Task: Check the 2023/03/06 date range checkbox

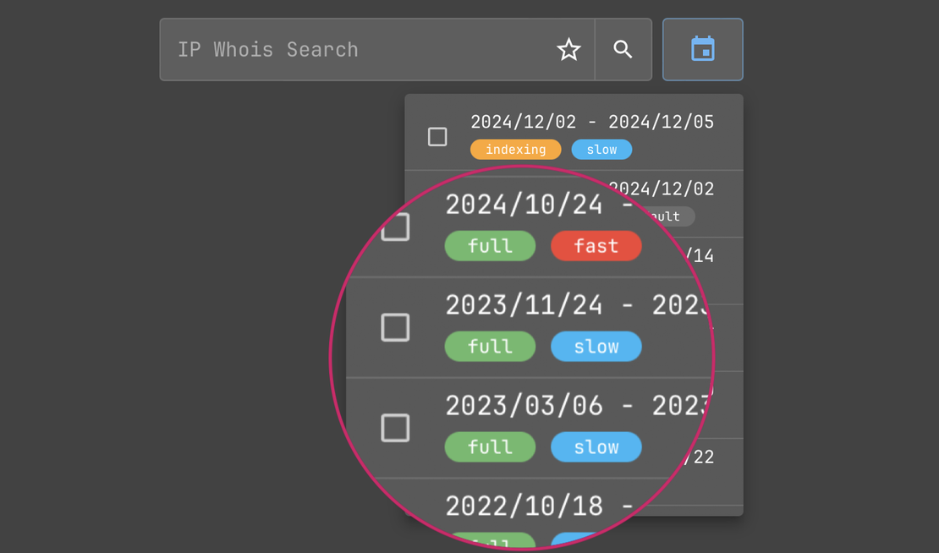Action: [395, 428]
